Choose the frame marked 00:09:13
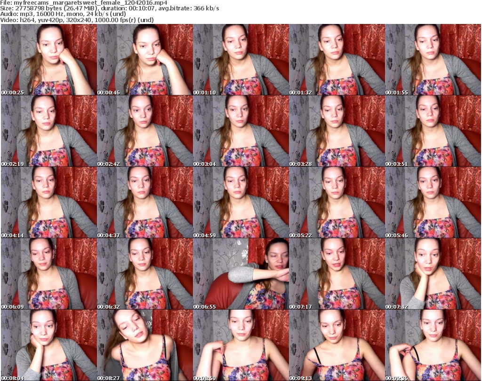482x381 pixels. click(337, 345)
